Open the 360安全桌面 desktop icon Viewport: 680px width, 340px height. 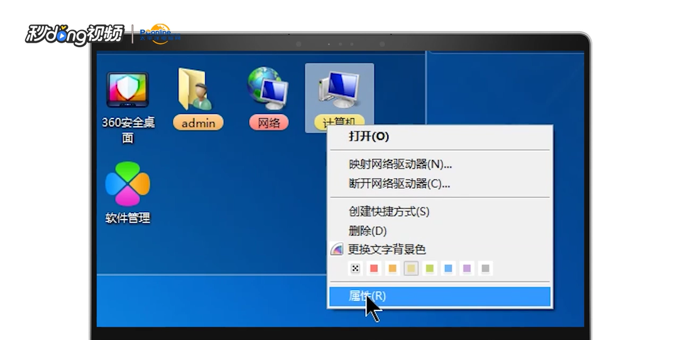click(128, 90)
